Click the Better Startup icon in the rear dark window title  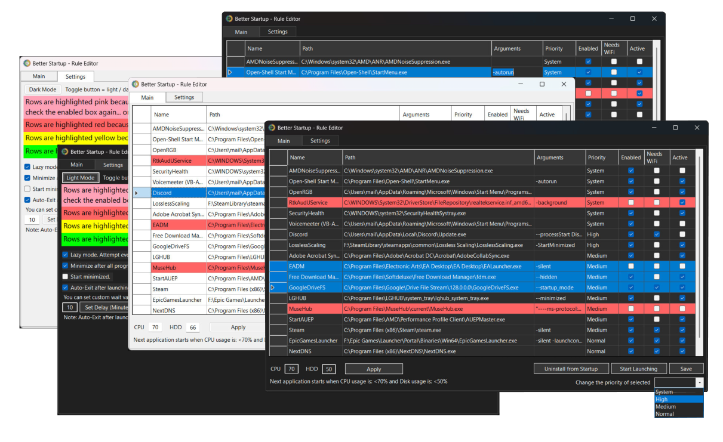[229, 18]
